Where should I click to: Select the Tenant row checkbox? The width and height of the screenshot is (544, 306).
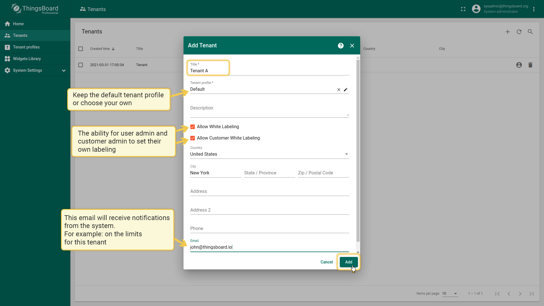[x=81, y=65]
